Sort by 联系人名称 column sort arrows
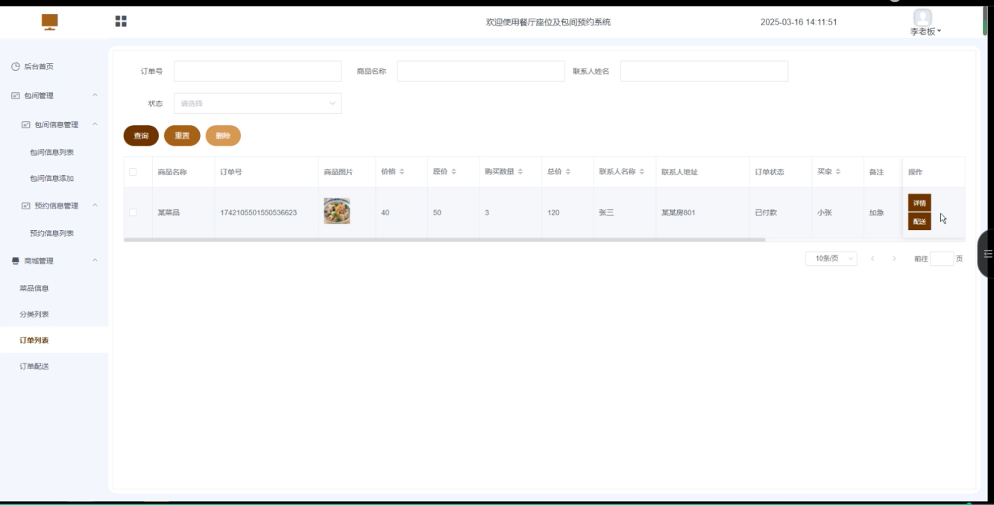 point(642,172)
